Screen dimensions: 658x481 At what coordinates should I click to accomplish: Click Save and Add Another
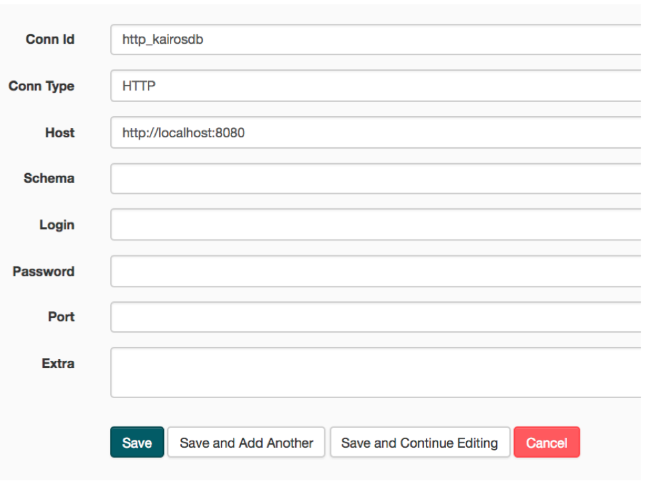(246, 443)
